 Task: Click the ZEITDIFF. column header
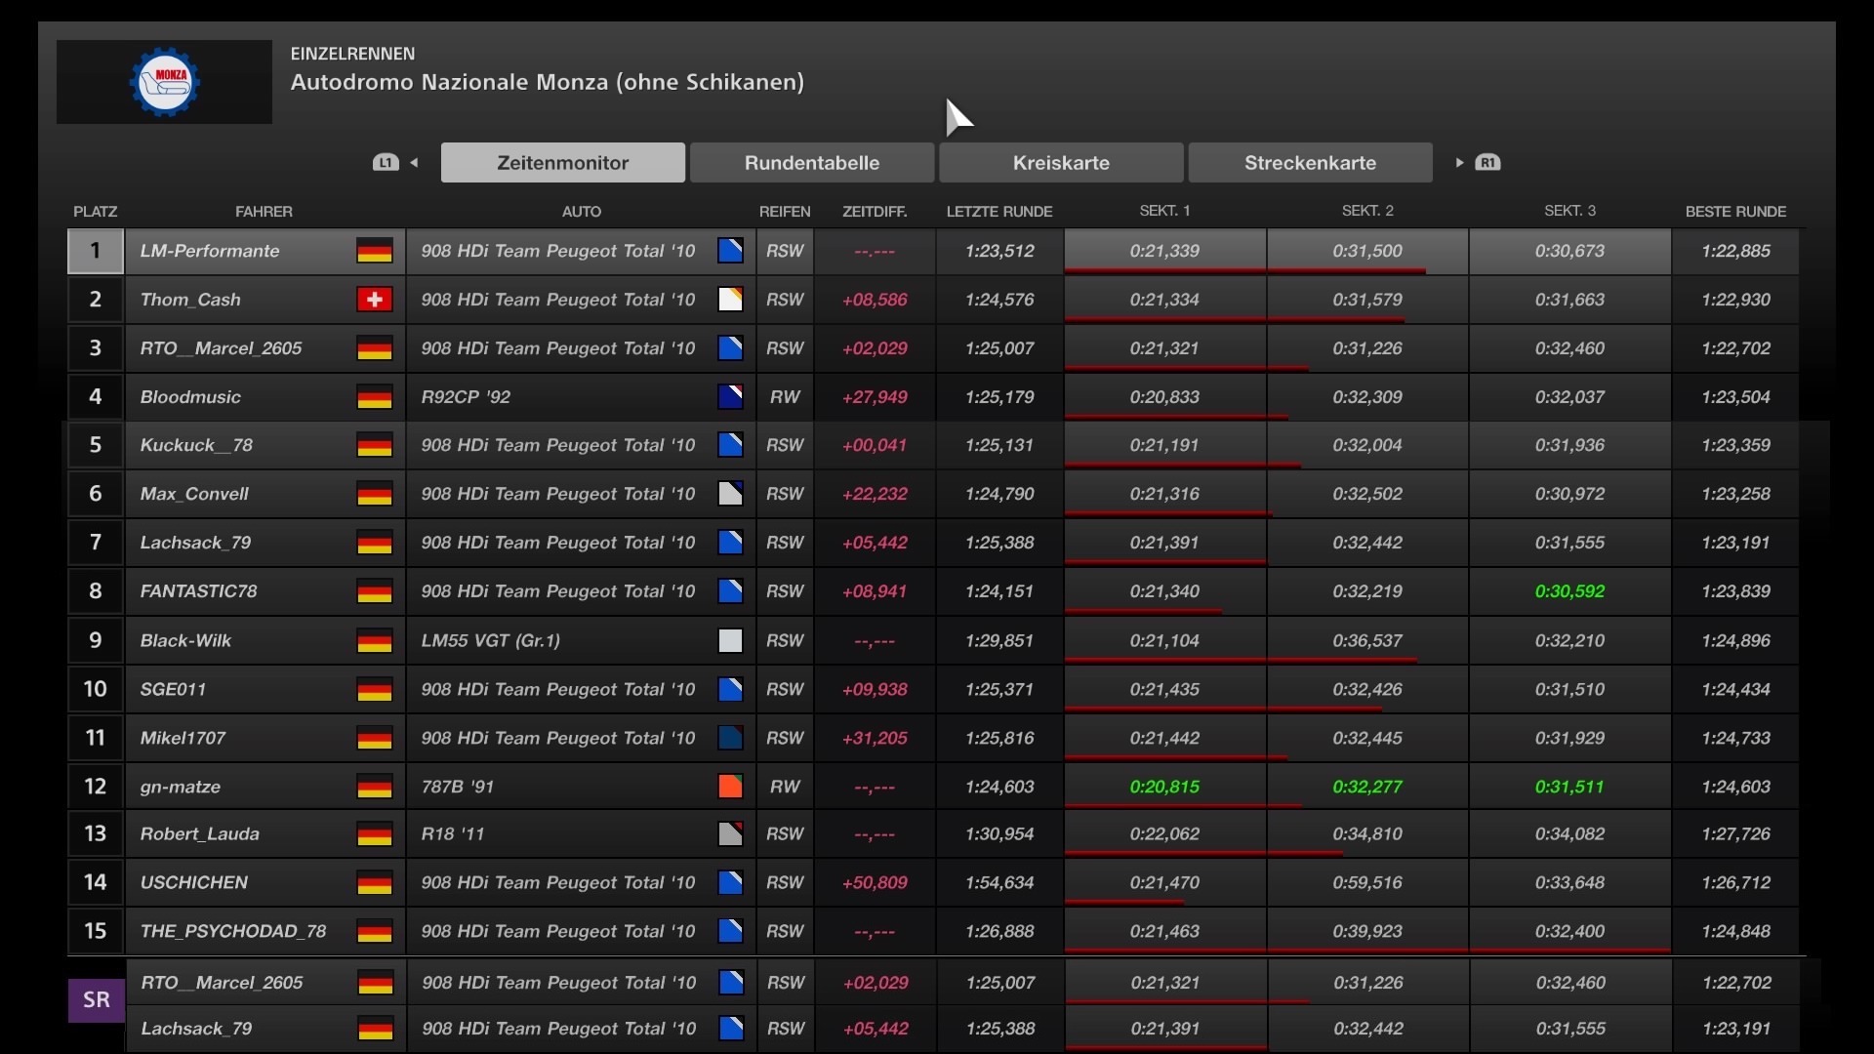tap(874, 211)
